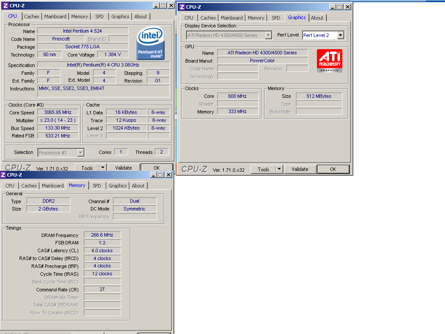
Task: Open the Processor #1 selection dropdown
Action: pyautogui.click(x=80, y=153)
